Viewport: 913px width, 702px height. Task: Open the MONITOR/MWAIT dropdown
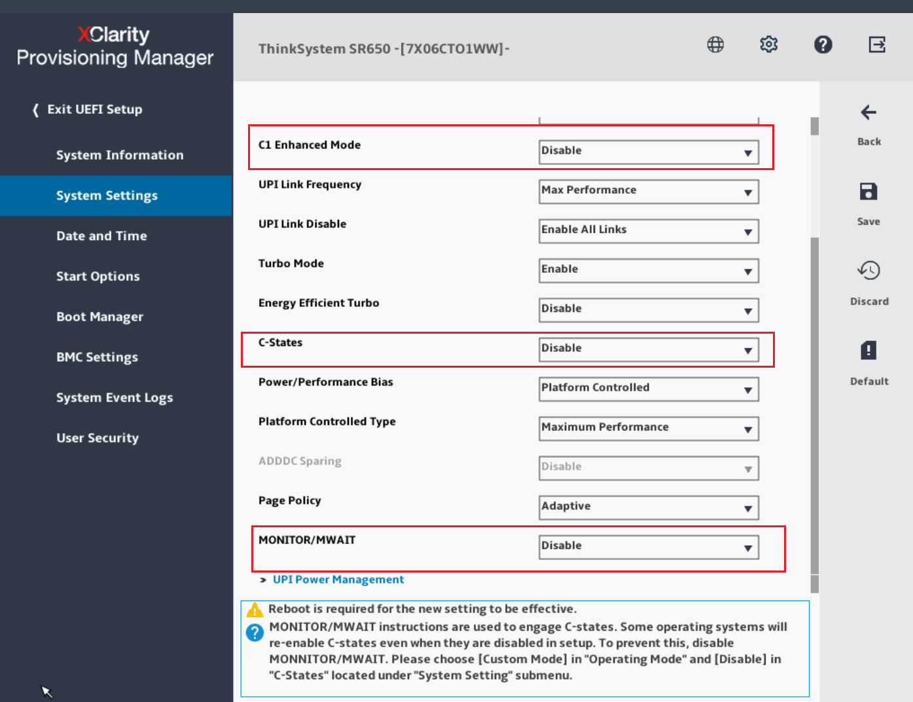649,547
